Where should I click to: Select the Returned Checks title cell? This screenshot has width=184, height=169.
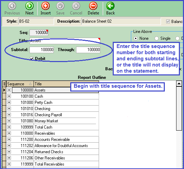[x=66, y=152]
